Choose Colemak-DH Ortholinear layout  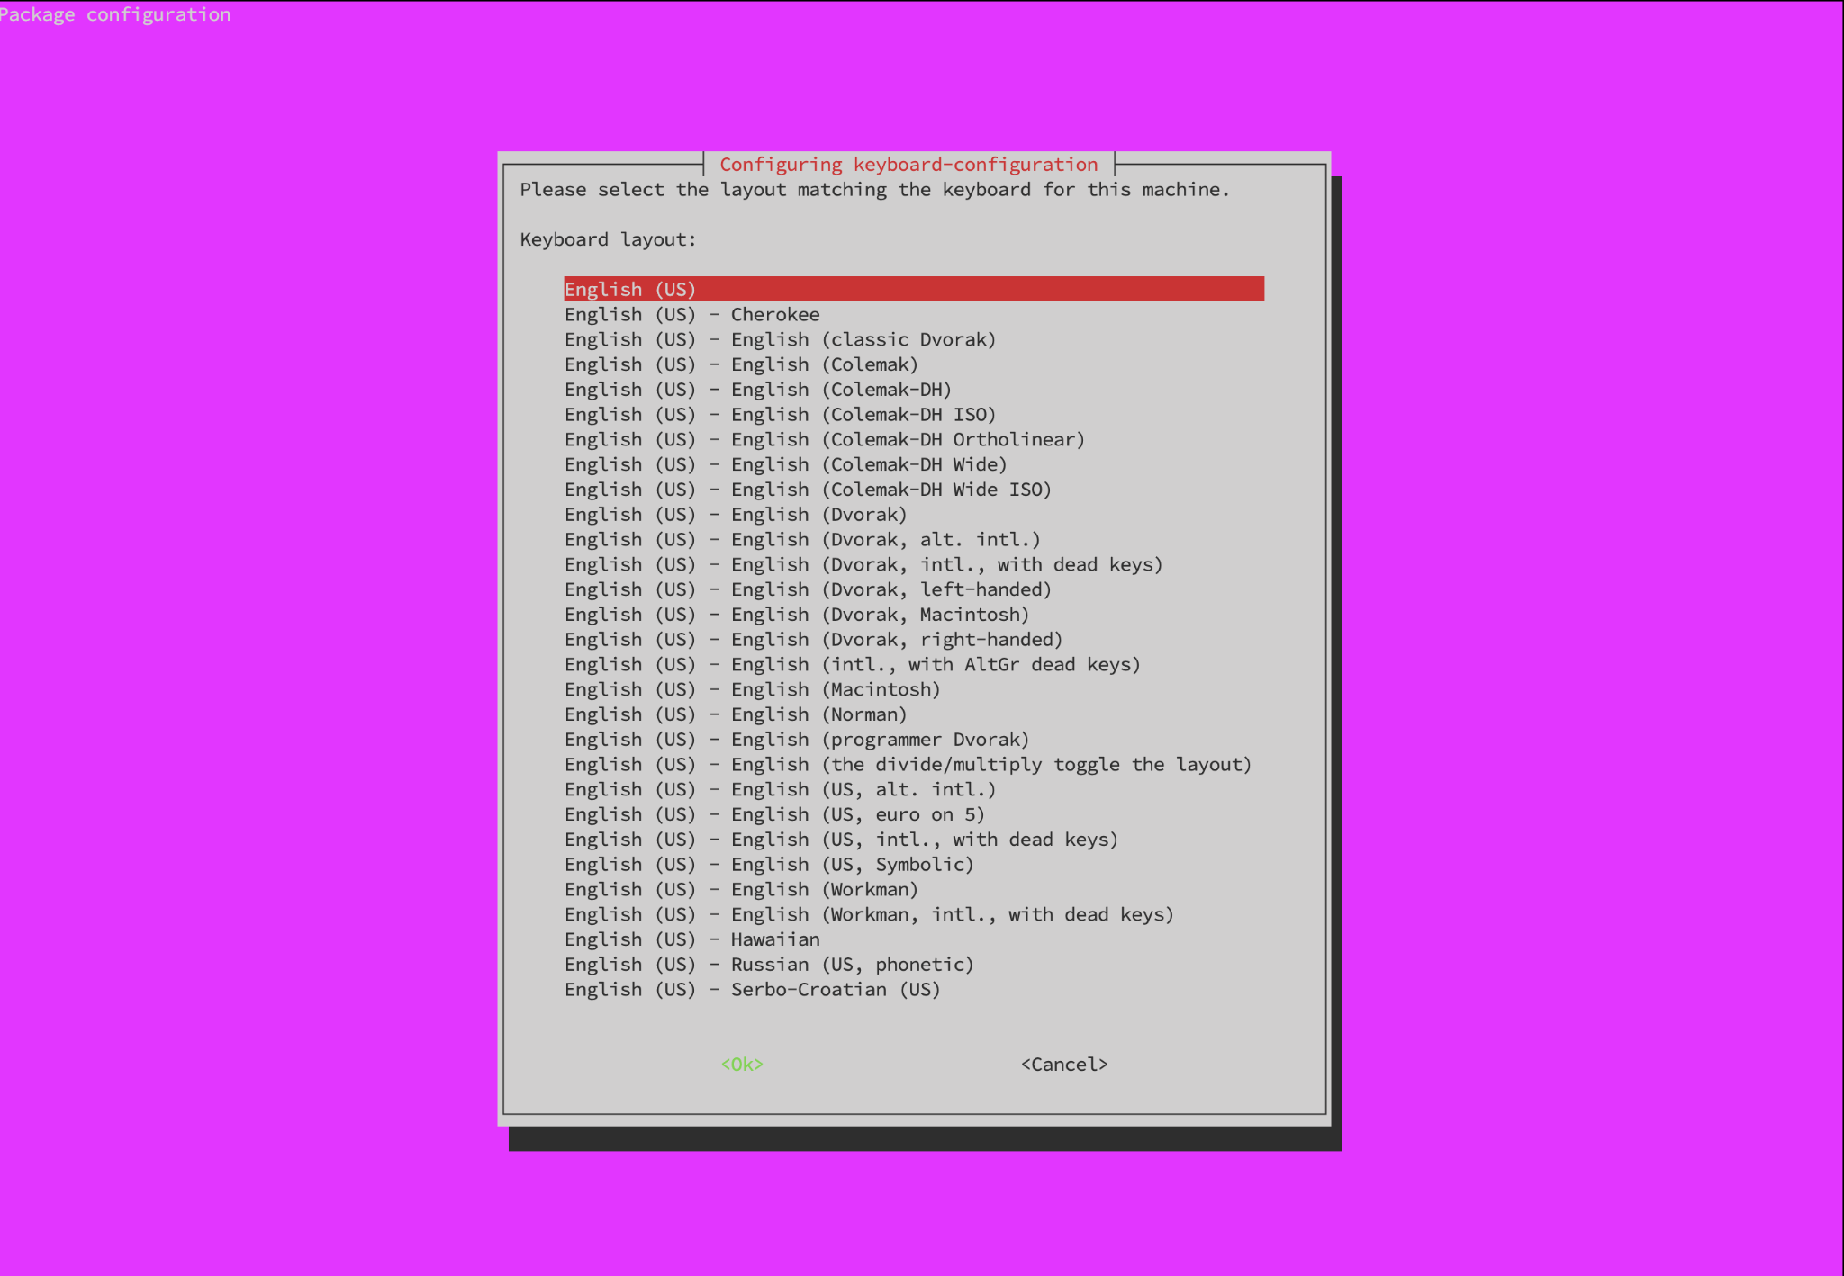(824, 440)
